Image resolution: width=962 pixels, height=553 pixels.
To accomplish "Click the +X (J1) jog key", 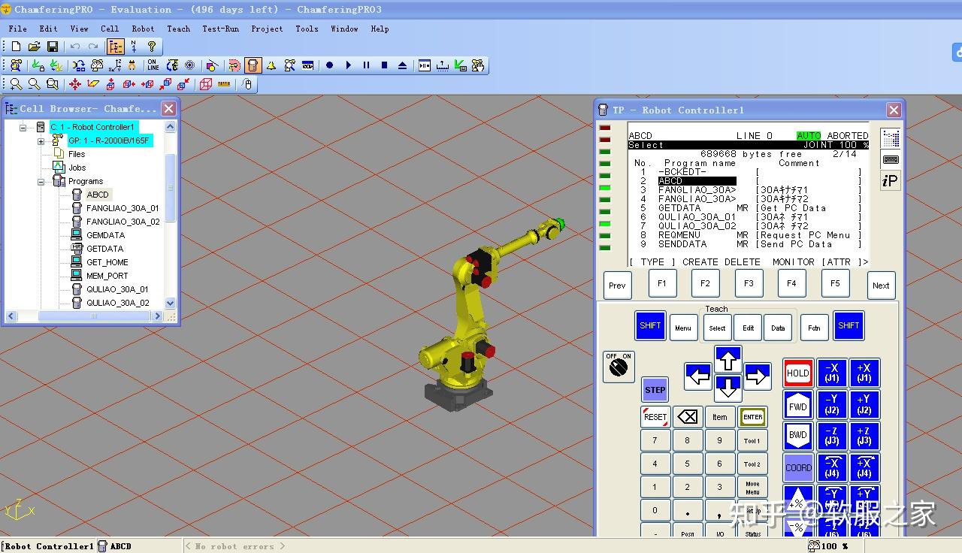I will (864, 373).
